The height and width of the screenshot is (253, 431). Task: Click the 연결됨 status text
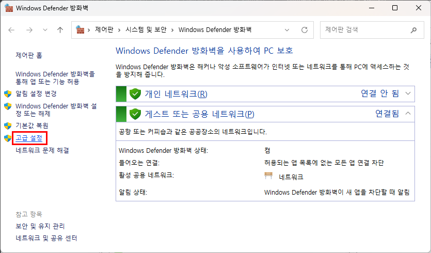click(x=387, y=113)
